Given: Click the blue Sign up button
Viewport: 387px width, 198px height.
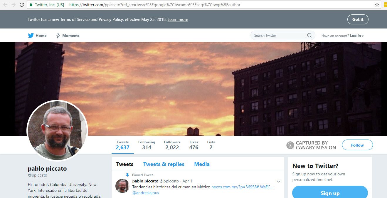Looking at the screenshot, I should coord(330,193).
